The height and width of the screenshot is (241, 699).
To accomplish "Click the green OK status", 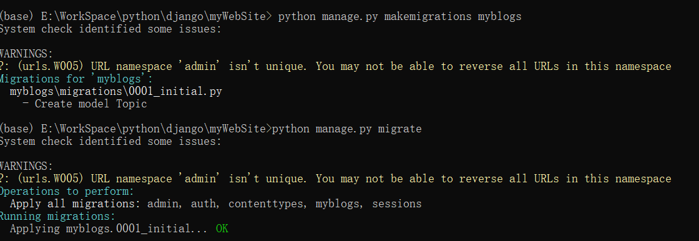I will point(222,229).
